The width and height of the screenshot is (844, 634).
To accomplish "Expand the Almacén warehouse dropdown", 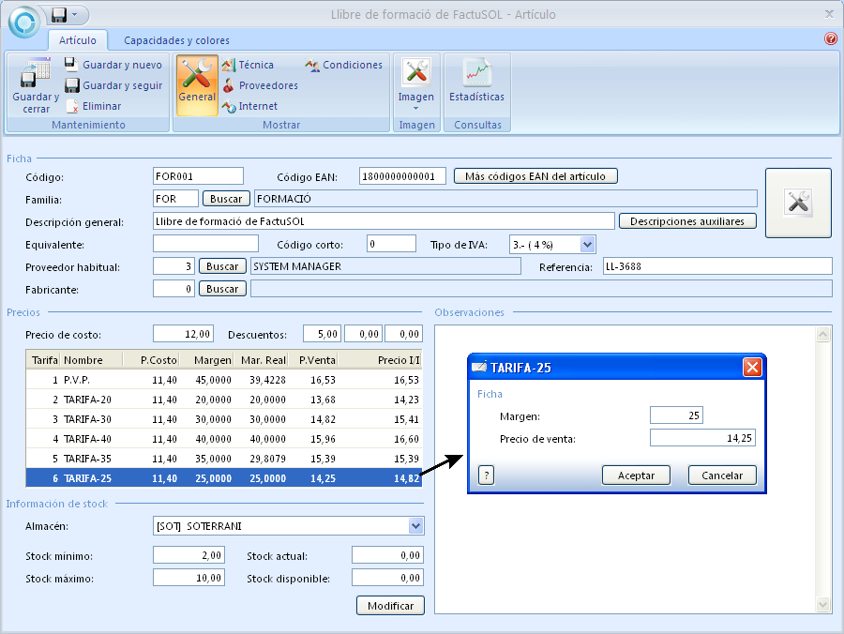I will pyautogui.click(x=416, y=526).
